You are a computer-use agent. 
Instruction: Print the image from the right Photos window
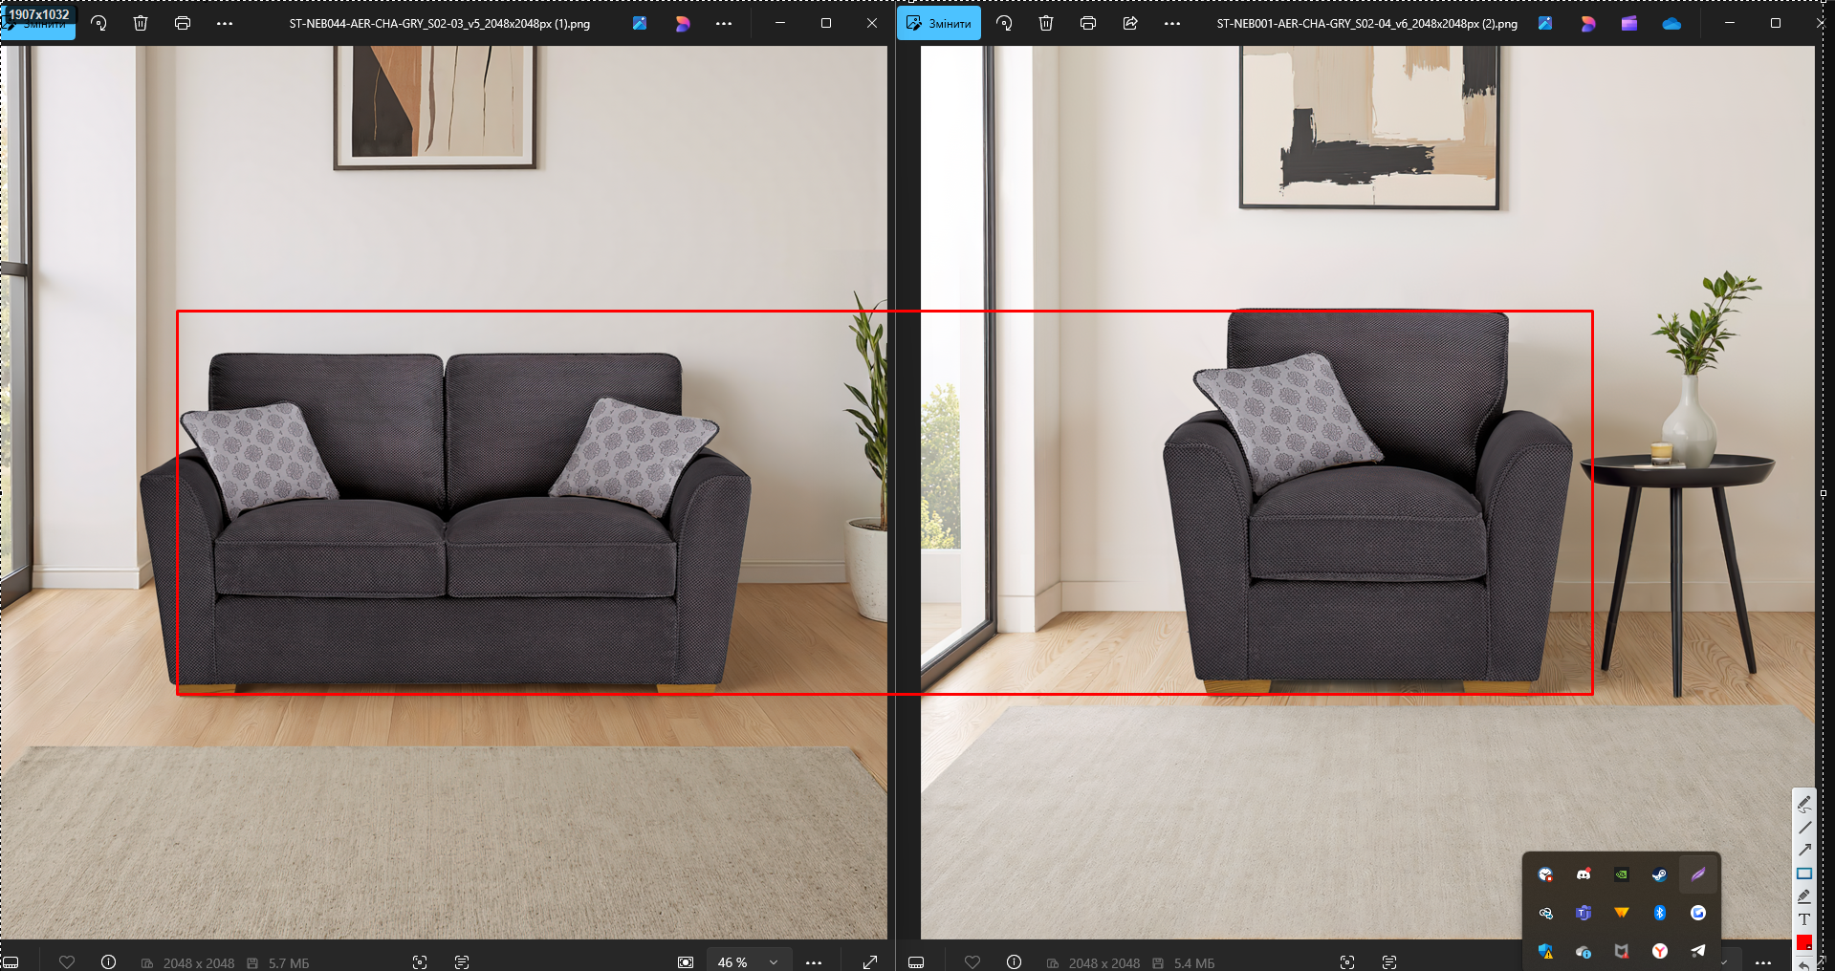coord(1088,23)
